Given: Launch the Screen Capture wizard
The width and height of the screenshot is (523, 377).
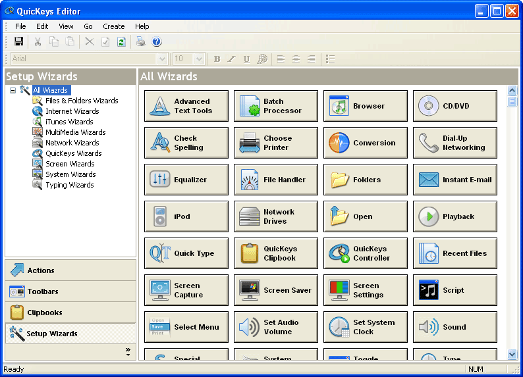Looking at the screenshot, I should tap(186, 290).
